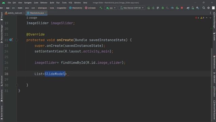Image resolution: width=216 pixels, height=122 pixels.
Task: Open the View menu
Action: (20, 3)
